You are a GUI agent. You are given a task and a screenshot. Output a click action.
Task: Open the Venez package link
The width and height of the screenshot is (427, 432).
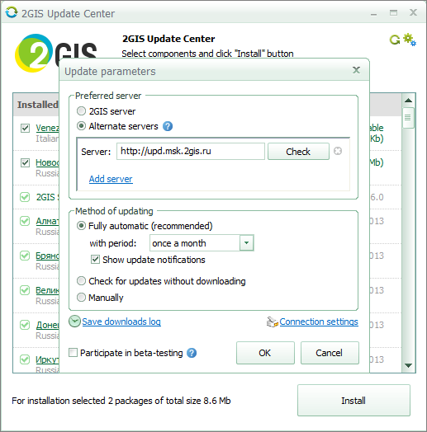47,128
